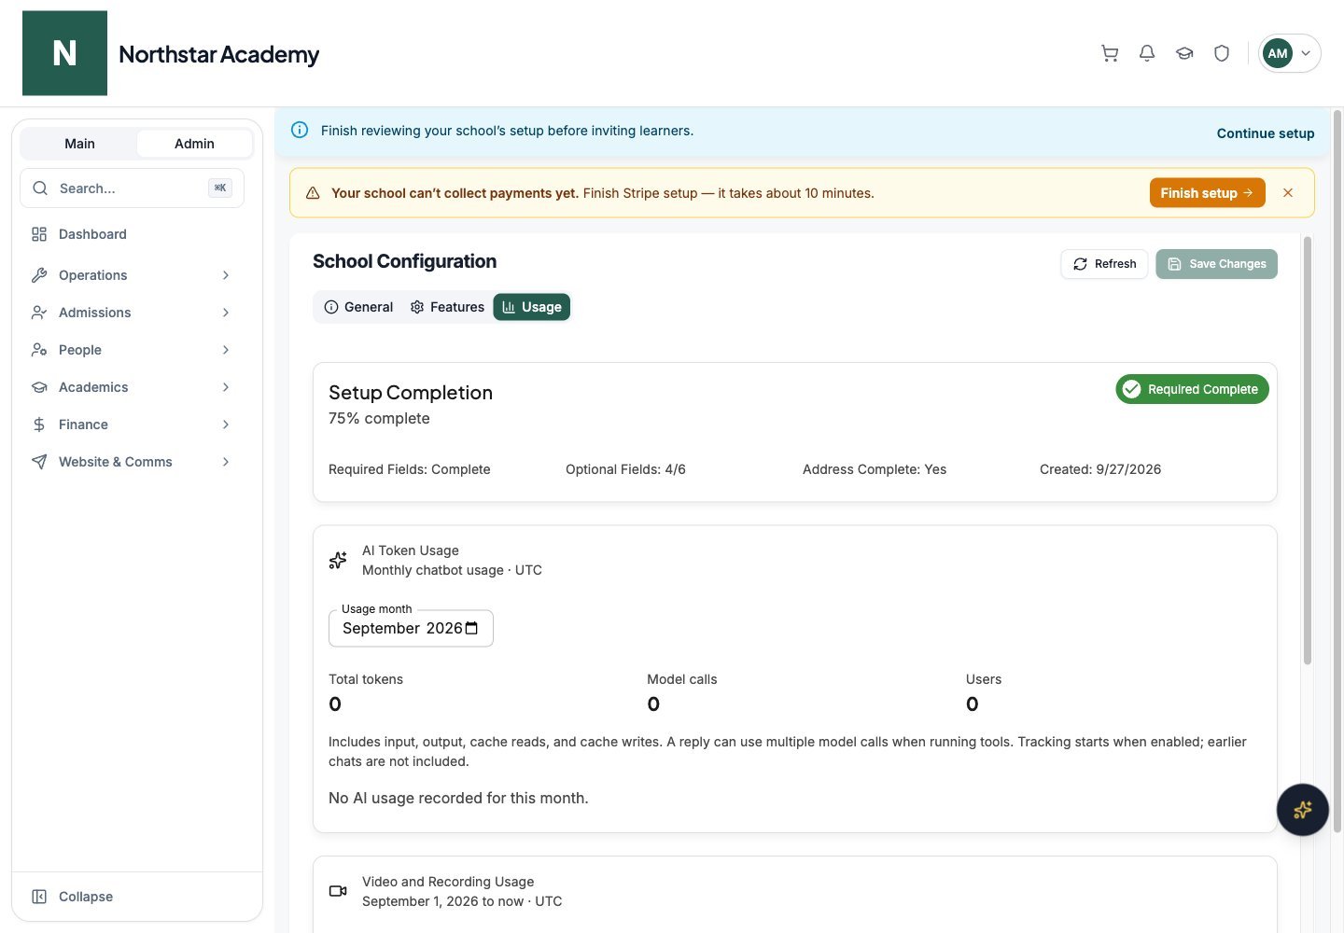The height and width of the screenshot is (933, 1344).
Task: Click Continue setup link
Action: 1266,133
